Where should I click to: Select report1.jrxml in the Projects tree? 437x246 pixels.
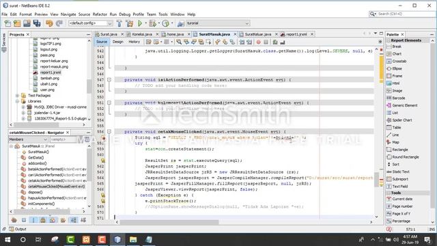click(50, 72)
